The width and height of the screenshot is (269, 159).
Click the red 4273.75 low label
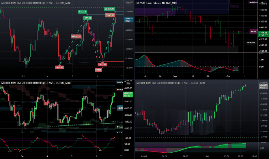(x=102, y=64)
